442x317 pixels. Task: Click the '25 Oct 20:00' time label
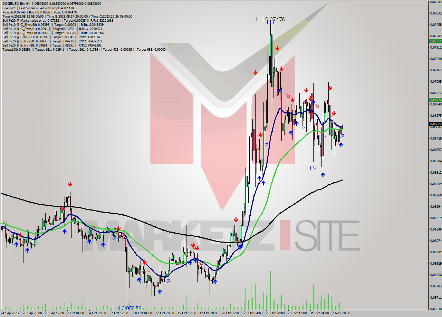click(275, 313)
